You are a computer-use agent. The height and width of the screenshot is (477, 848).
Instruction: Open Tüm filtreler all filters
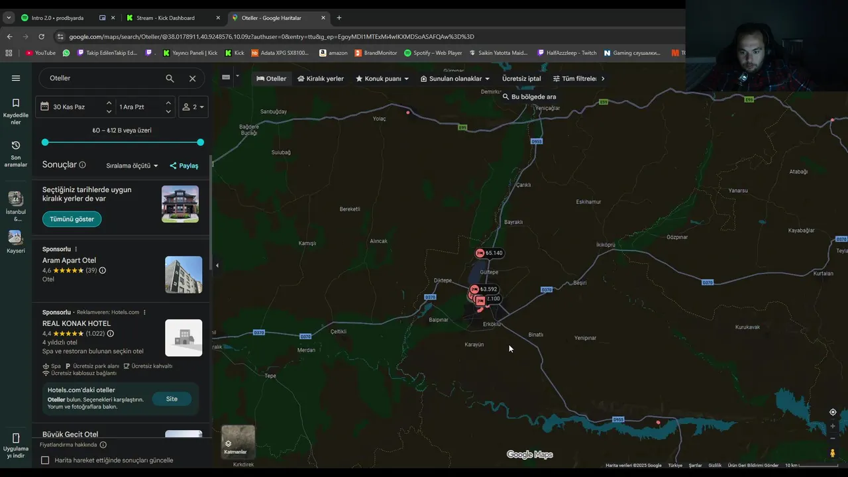point(574,78)
